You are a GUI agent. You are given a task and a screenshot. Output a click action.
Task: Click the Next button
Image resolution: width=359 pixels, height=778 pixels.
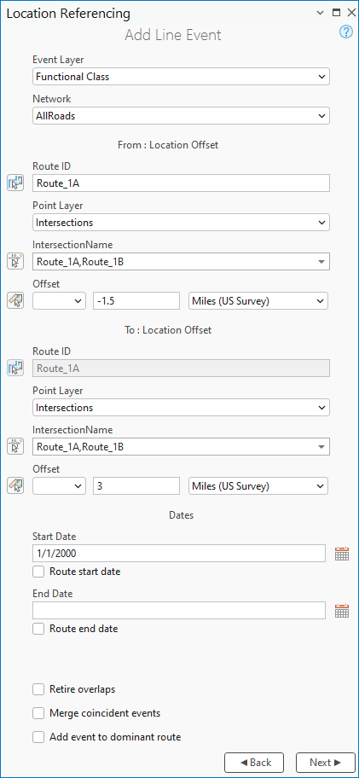pos(326,762)
